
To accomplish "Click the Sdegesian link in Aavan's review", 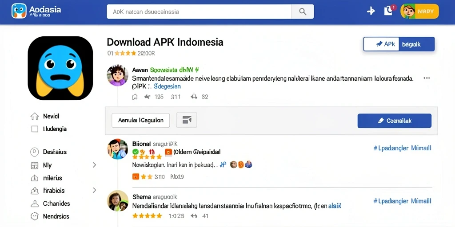I will tap(167, 86).
